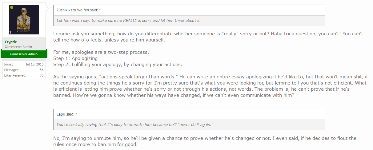Expand the "You're basically saying" quote
373x150 pixels.
tap(135, 125)
